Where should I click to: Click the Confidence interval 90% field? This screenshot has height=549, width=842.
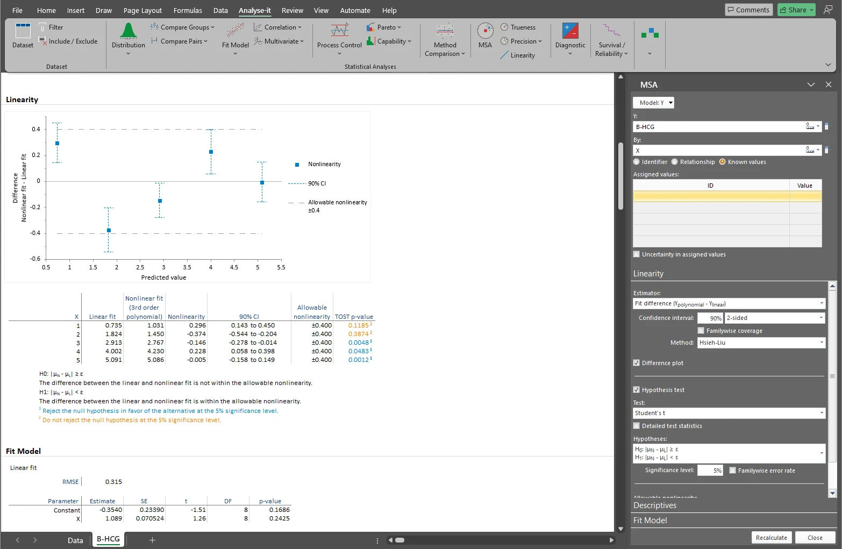point(710,318)
